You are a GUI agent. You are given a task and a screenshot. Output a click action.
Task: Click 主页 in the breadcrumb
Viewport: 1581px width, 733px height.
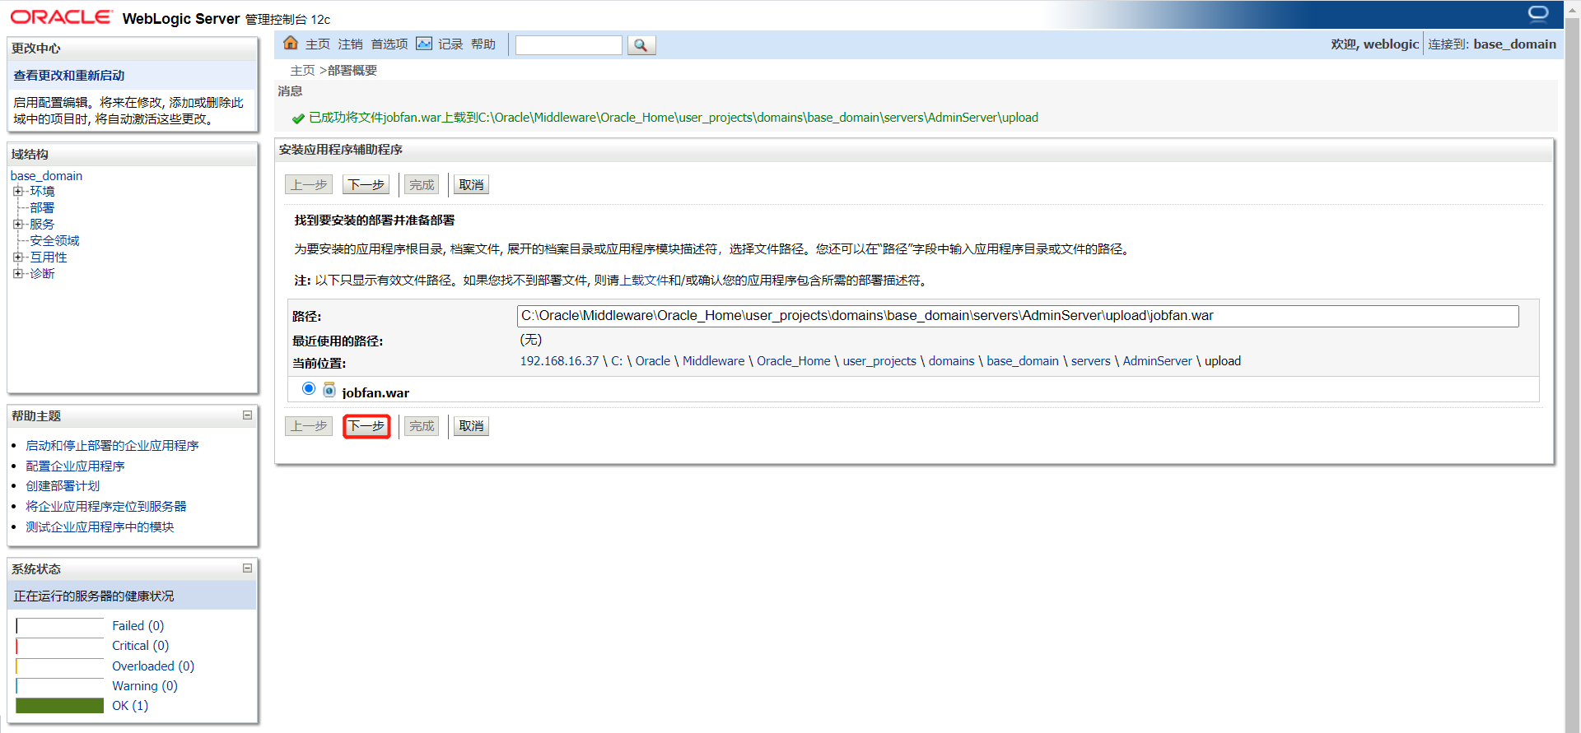point(302,71)
